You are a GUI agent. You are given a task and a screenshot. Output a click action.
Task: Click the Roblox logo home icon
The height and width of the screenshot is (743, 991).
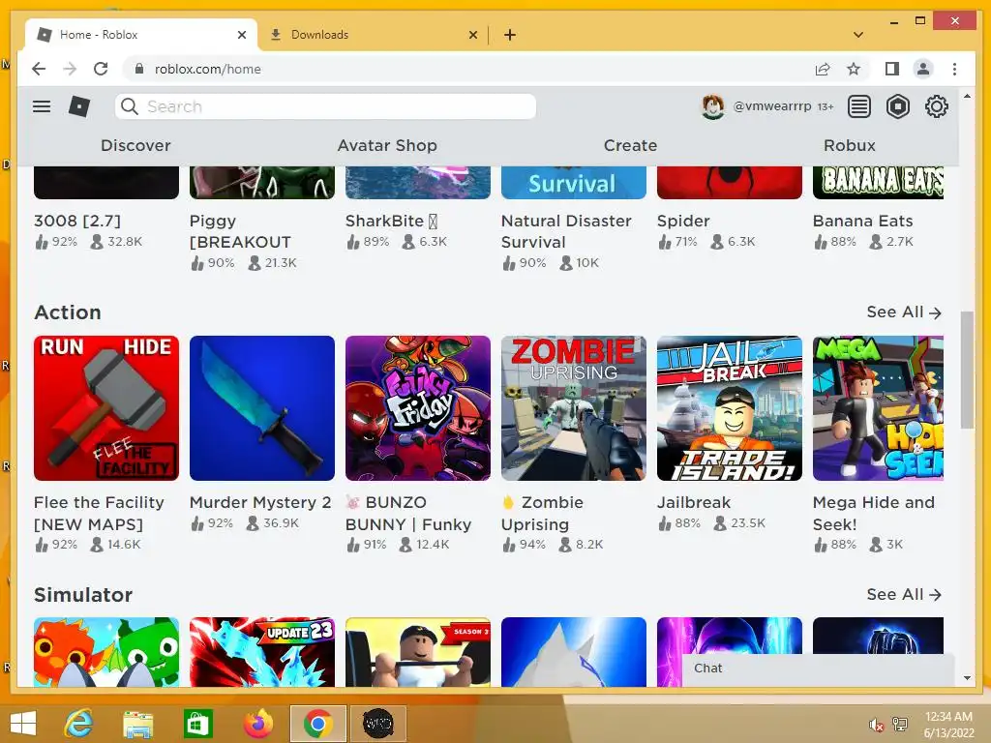(79, 106)
